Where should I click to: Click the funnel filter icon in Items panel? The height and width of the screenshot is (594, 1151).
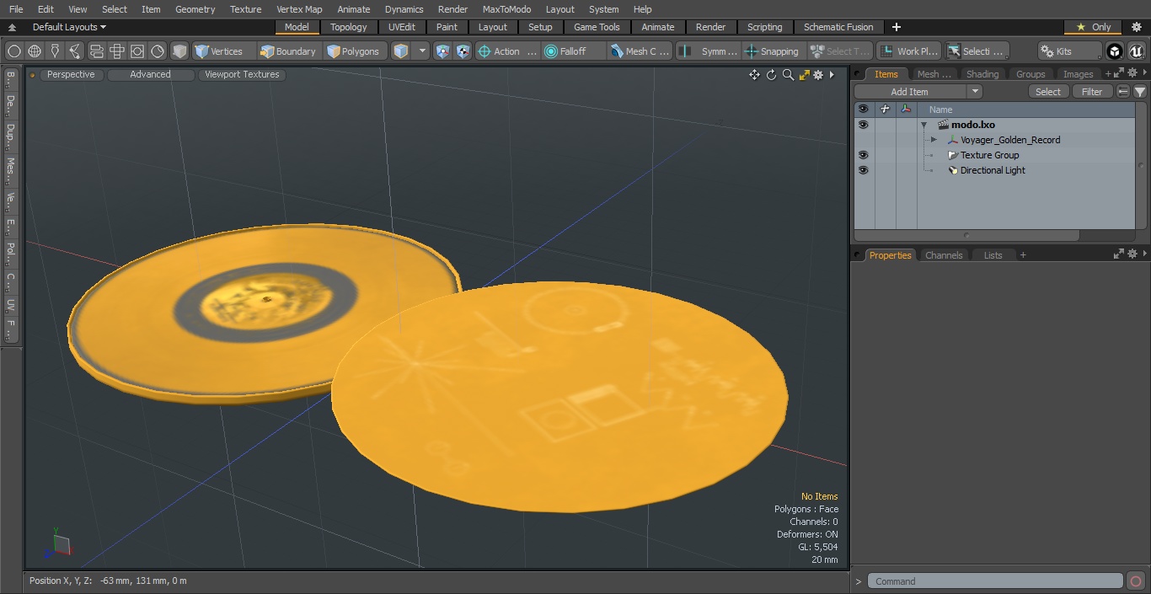(x=1139, y=92)
